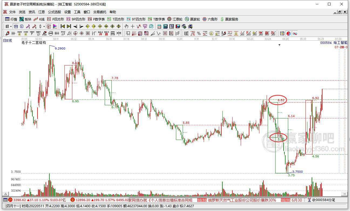
Task: Open the 9T四方形 tool
Action: [136, 19]
